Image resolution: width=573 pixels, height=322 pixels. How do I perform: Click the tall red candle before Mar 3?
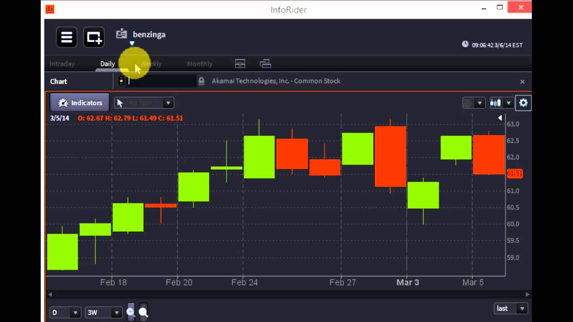(x=391, y=157)
